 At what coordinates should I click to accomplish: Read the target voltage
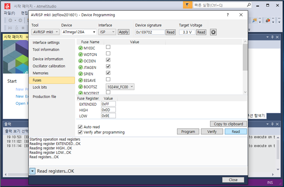click(201, 32)
